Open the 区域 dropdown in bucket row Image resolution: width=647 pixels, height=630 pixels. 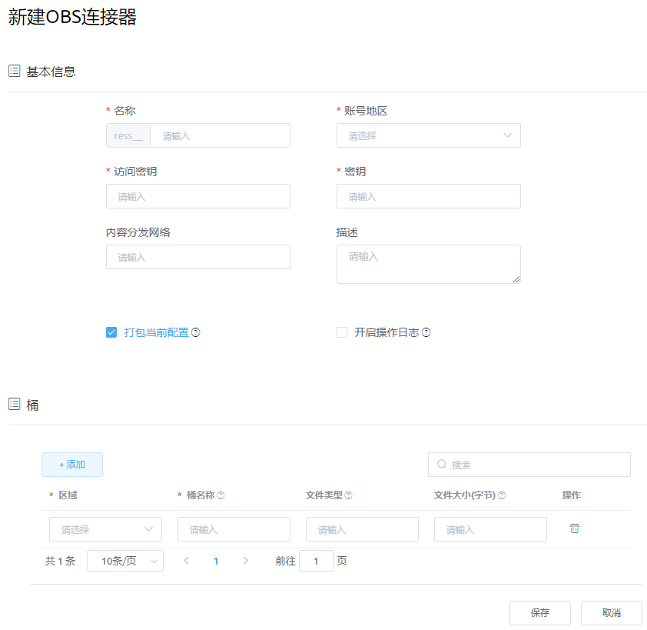pyautogui.click(x=105, y=529)
